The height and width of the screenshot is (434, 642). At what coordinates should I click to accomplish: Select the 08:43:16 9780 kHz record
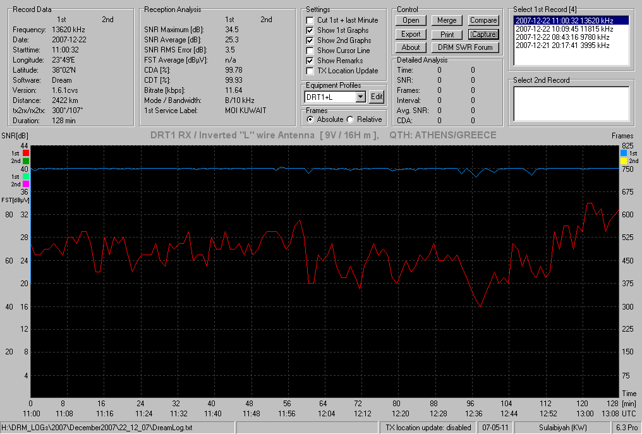pos(562,37)
